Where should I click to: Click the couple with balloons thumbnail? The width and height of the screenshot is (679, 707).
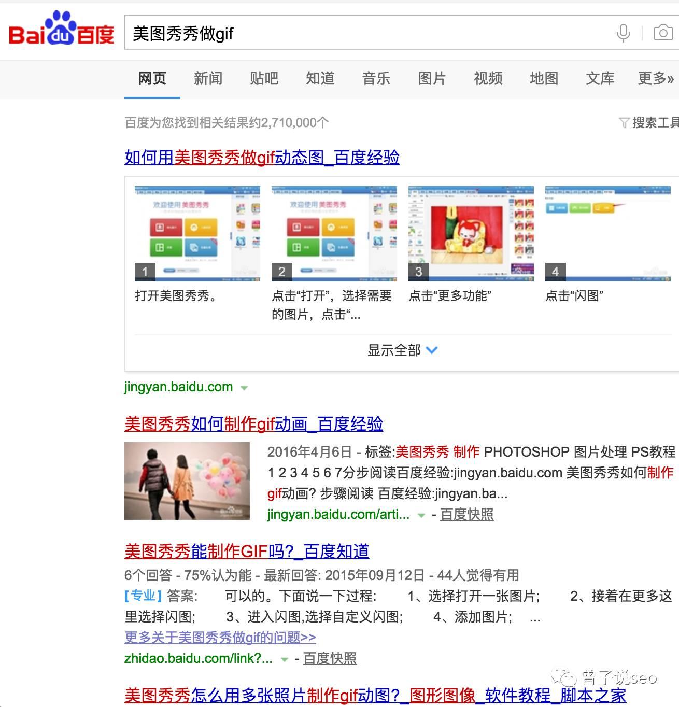(x=187, y=481)
